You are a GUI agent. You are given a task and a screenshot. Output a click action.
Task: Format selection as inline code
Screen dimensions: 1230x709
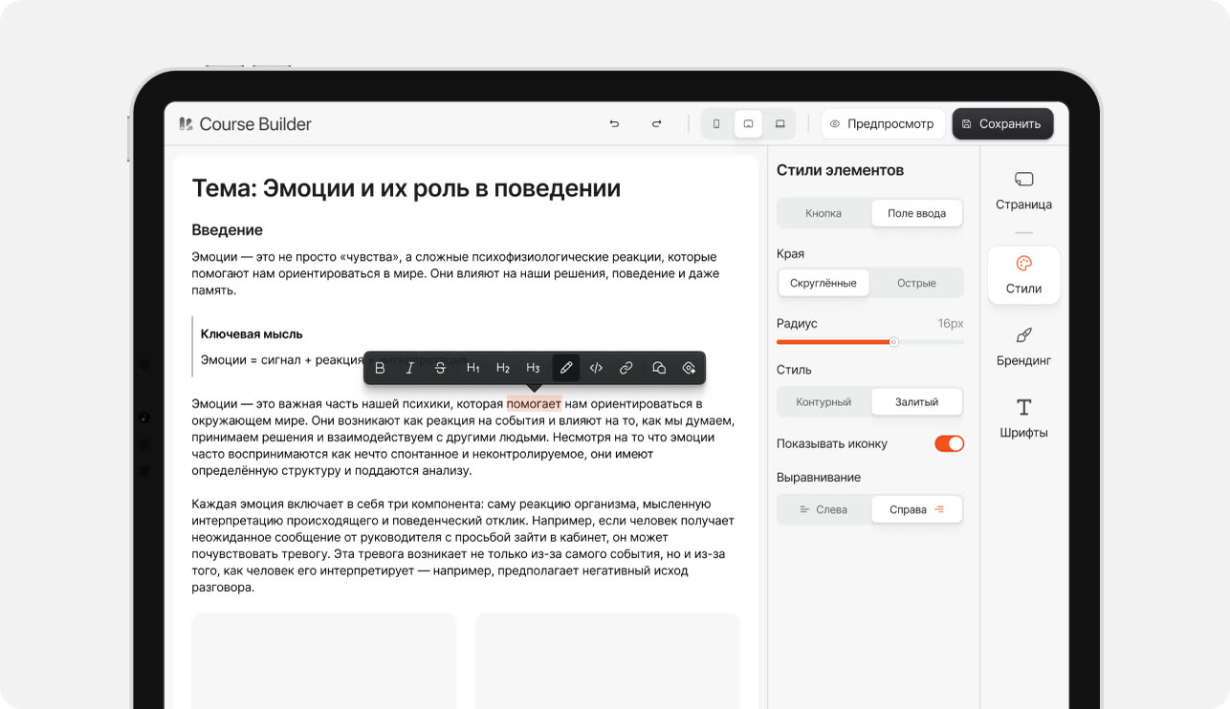point(596,368)
